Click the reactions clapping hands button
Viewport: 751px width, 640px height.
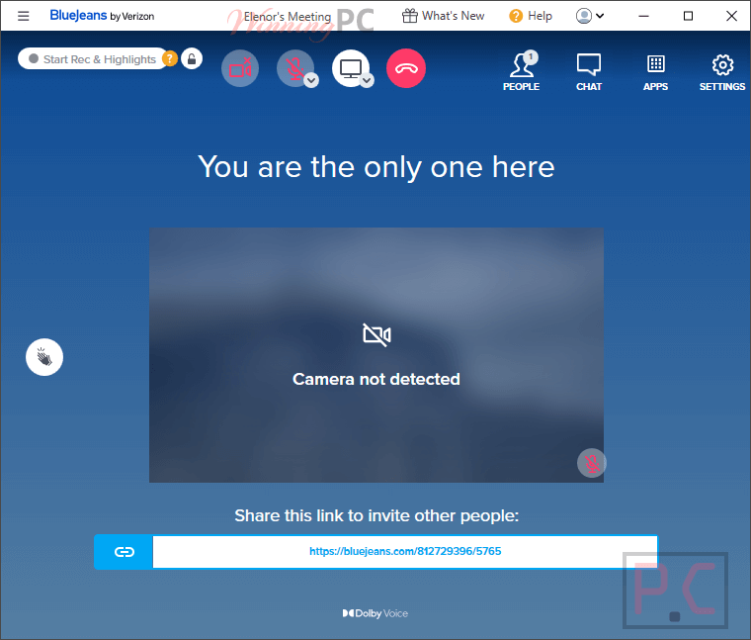click(44, 357)
